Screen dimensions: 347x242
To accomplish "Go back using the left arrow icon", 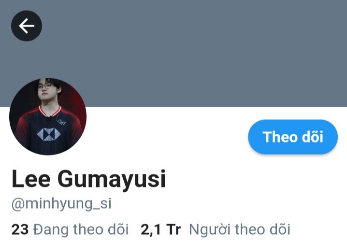I will [x=27, y=26].
